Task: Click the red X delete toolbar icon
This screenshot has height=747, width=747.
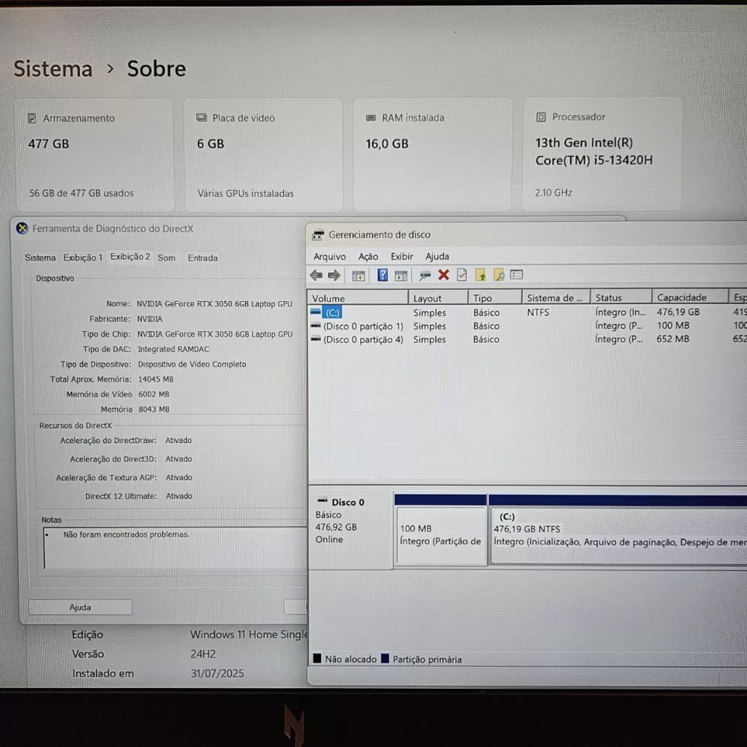Action: point(444,275)
